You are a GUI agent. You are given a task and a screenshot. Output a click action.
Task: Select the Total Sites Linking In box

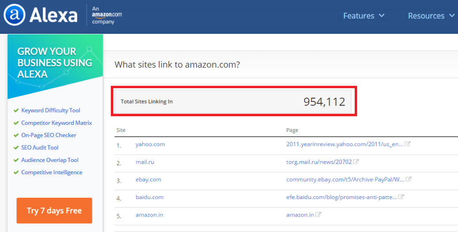pyautogui.click(x=233, y=101)
